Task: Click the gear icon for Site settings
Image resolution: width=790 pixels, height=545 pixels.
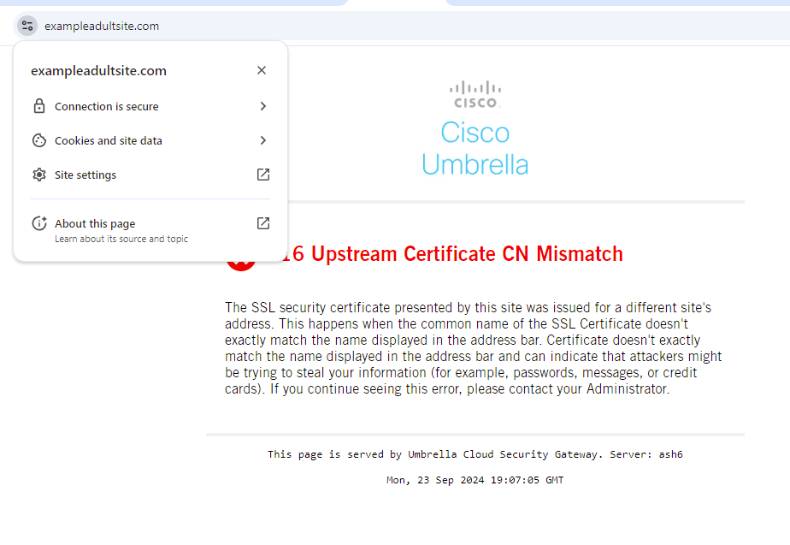Action: (38, 175)
